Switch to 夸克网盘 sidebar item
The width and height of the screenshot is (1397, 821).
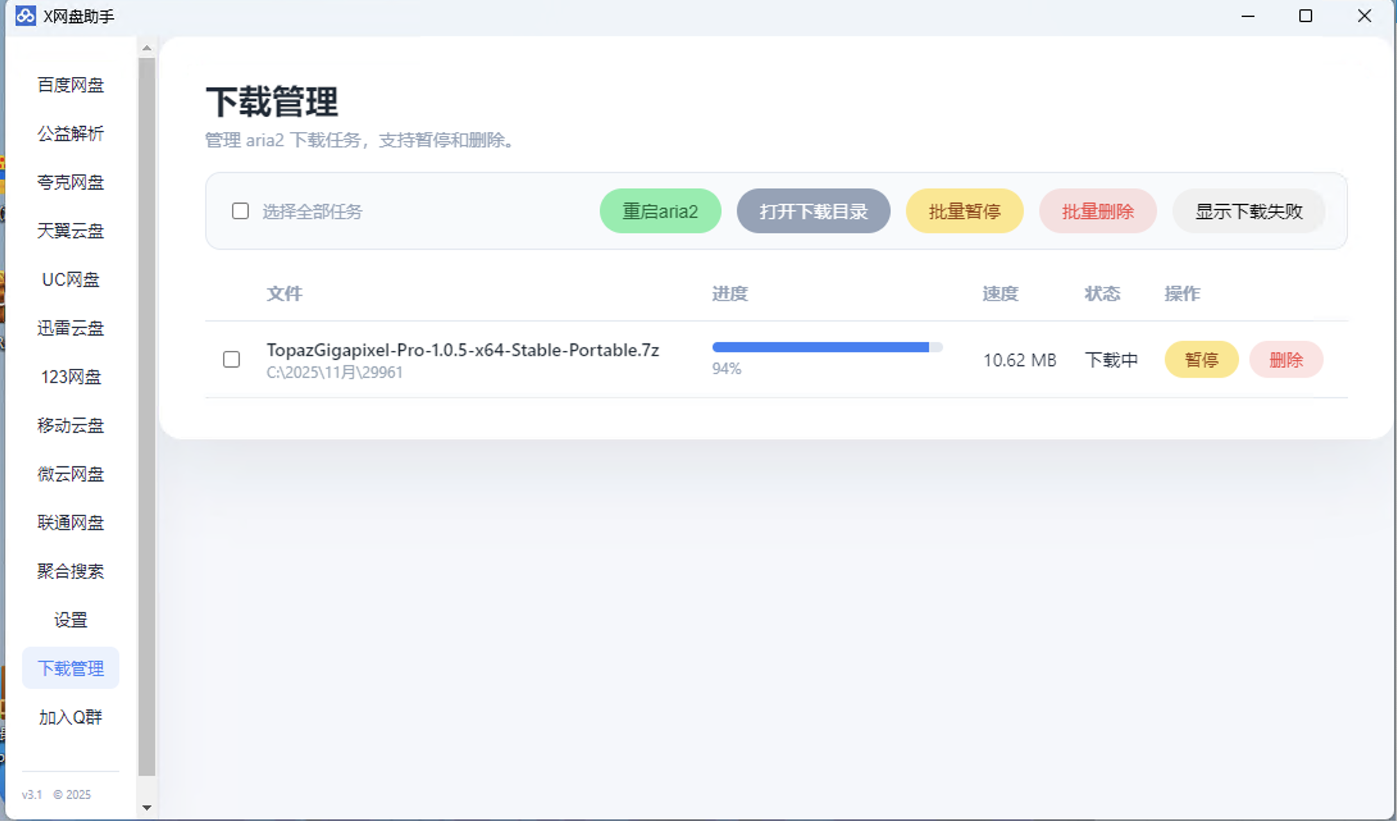click(x=70, y=183)
